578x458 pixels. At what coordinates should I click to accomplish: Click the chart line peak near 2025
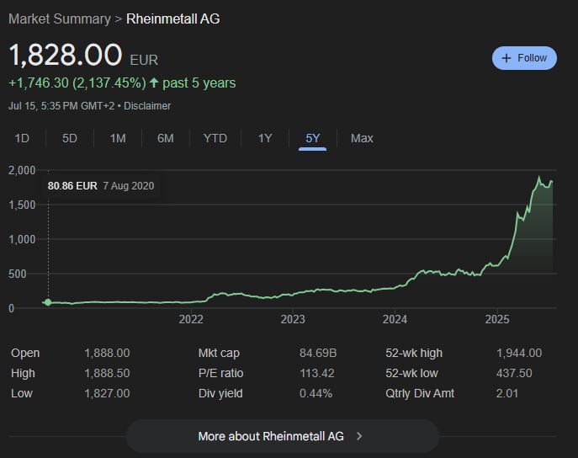[x=539, y=178]
